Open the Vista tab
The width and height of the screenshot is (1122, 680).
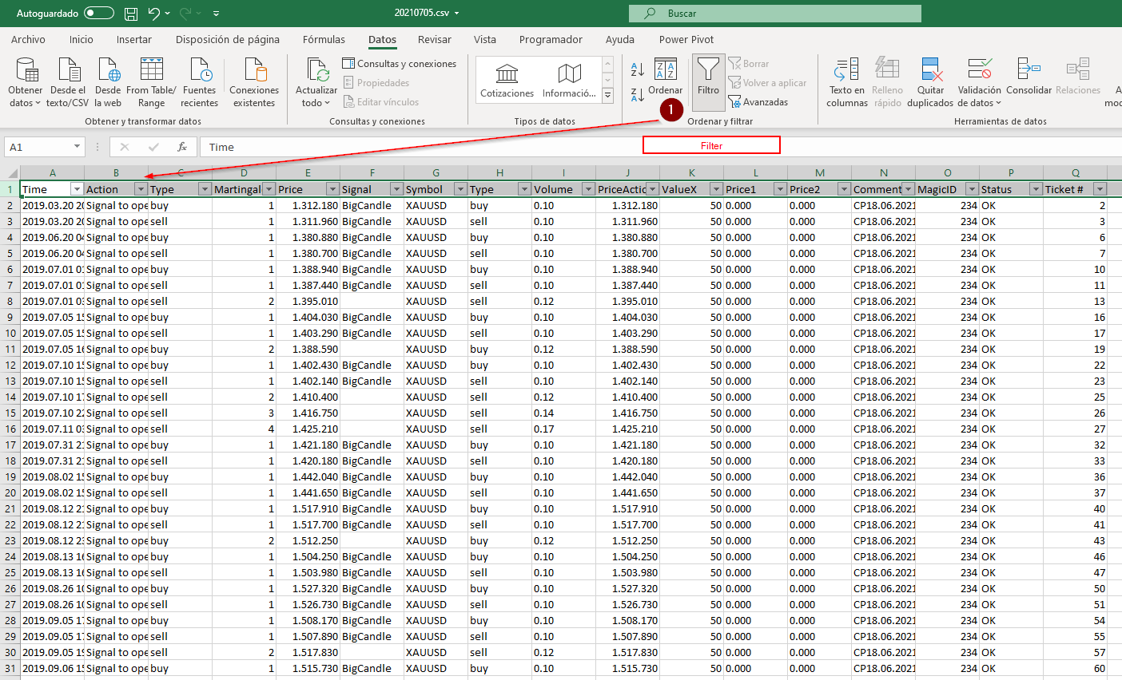coord(484,39)
